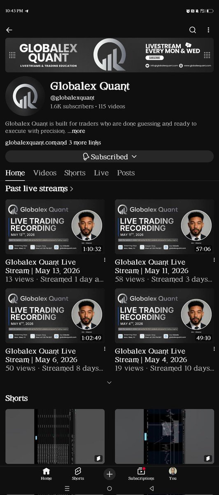219x495 pixels.
Task: Tap the Globalex Quant channel name
Action: 90,86
